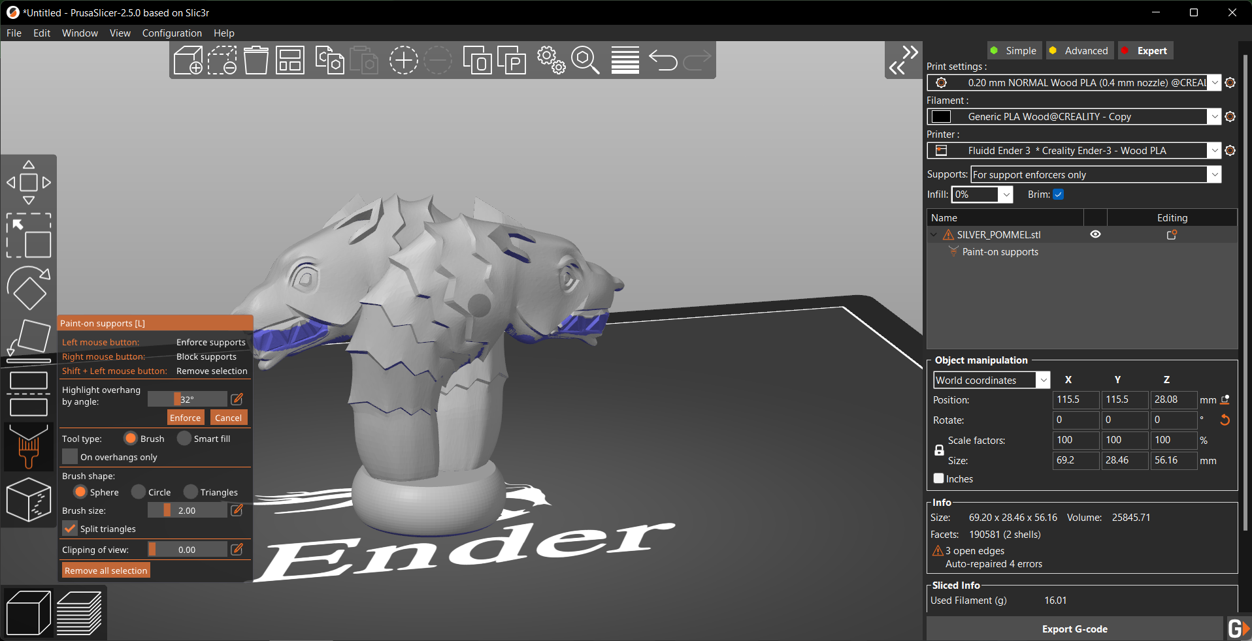Click the Delete selected object icon
Viewport: 1252px width, 641px height.
(x=222, y=60)
